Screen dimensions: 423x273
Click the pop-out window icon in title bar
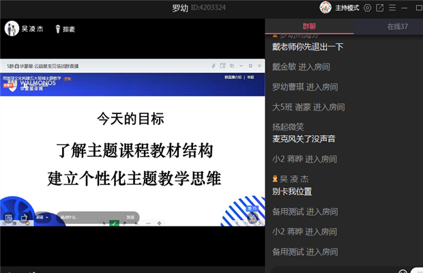[380, 8]
